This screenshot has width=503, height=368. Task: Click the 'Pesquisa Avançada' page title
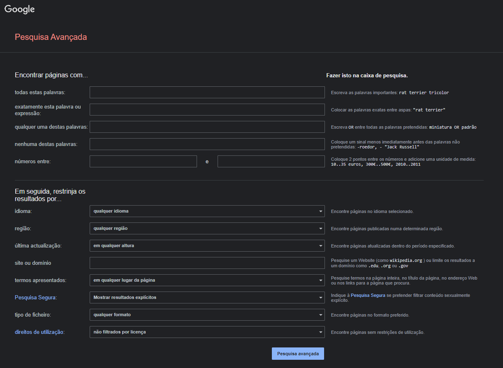51,37
